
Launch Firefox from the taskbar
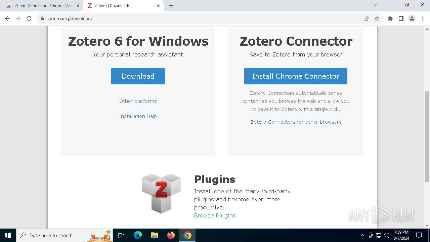171,235
